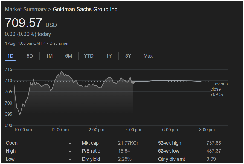Click the '4:00 pm' time axis label
This screenshot has height=164, width=244.
click(133, 130)
